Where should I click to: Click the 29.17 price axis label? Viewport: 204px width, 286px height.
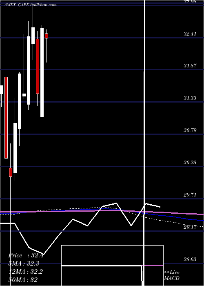190,227
